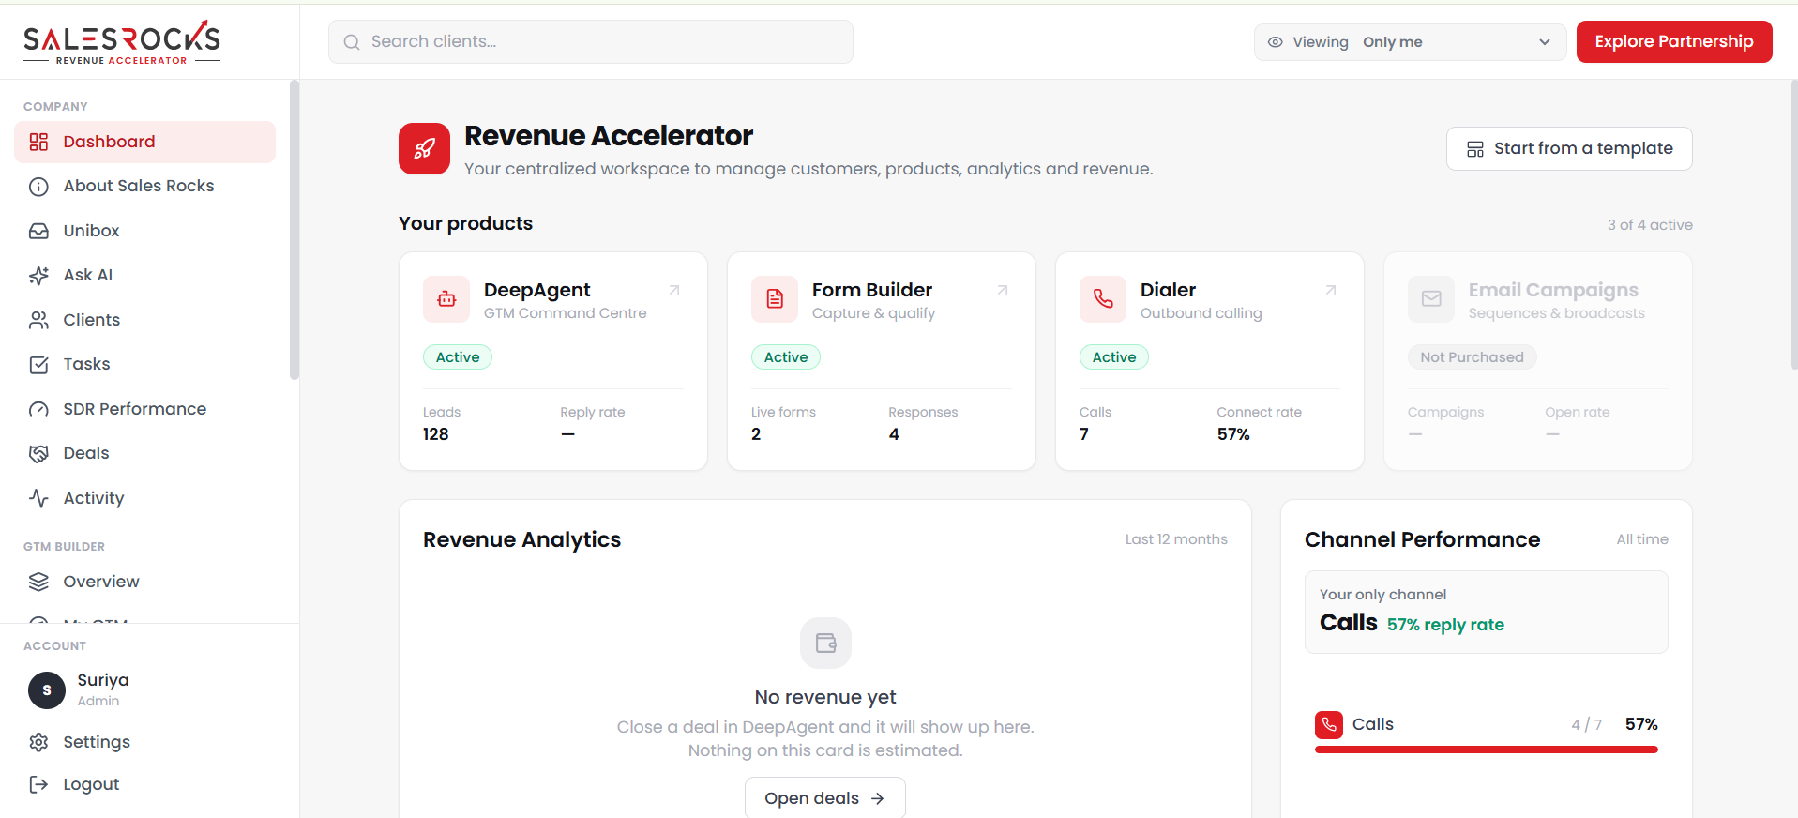Click the Activity pulse icon
Viewport: 1798px width, 818px height.
(38, 498)
